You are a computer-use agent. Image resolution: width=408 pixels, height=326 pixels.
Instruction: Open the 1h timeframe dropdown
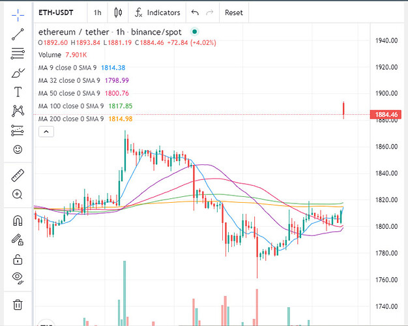[97, 12]
